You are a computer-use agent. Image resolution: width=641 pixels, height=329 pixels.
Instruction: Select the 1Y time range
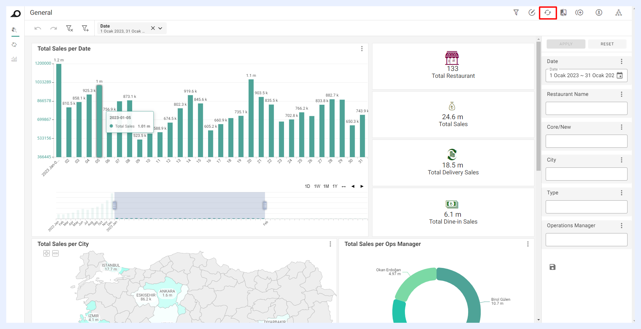point(335,186)
